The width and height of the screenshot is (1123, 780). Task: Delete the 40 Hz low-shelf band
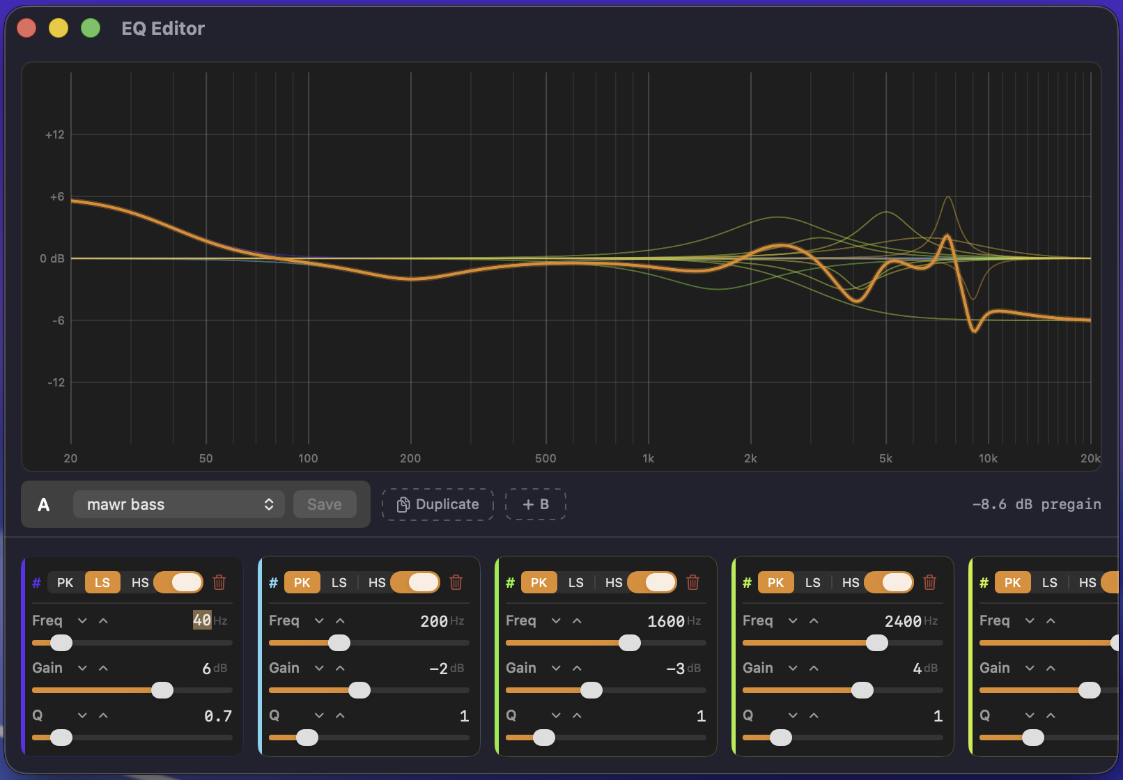pos(219,582)
